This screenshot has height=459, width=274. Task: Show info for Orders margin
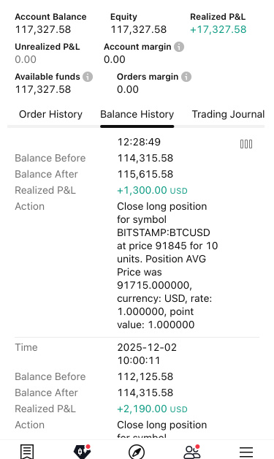click(x=186, y=77)
